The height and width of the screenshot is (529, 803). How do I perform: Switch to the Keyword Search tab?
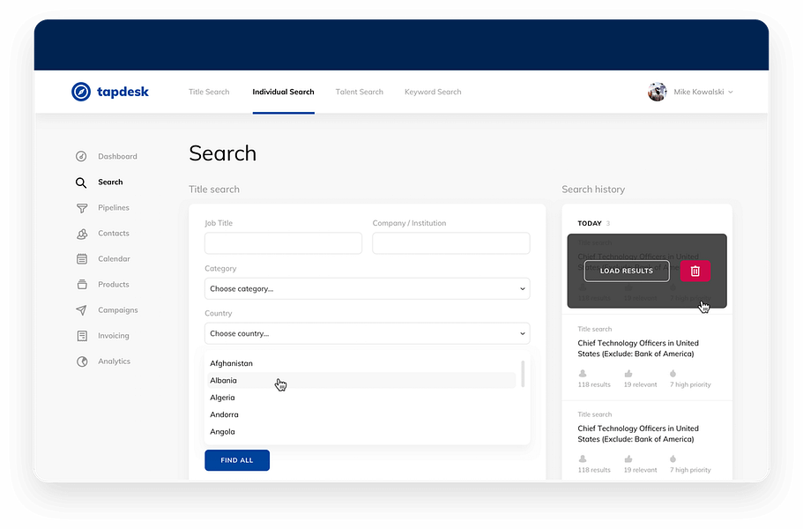click(433, 92)
